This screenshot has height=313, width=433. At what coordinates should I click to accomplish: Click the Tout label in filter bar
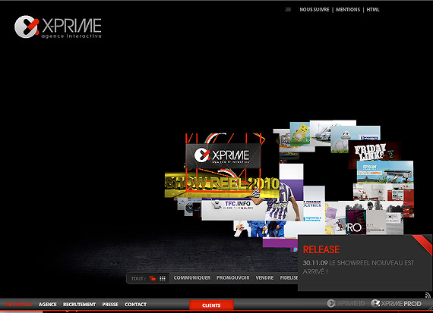pyautogui.click(x=137, y=279)
